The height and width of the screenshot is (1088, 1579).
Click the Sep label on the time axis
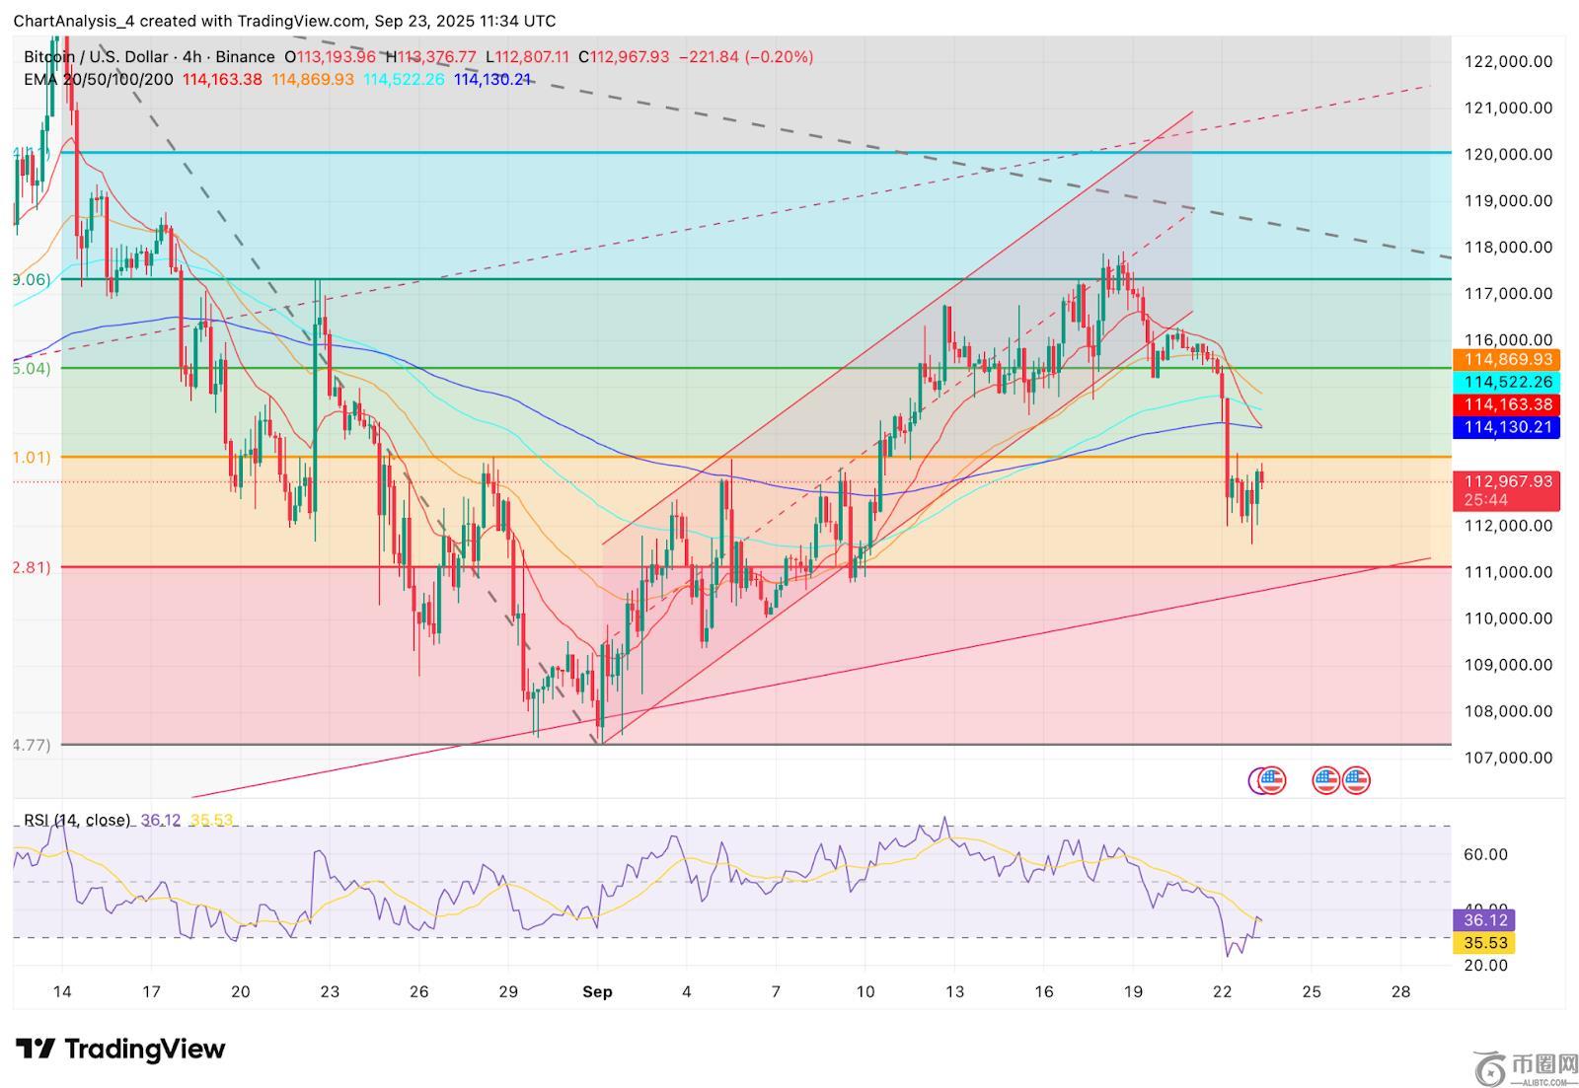(597, 991)
